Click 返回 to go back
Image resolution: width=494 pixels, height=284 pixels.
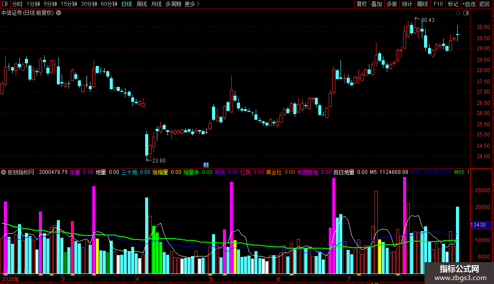tap(484, 4)
